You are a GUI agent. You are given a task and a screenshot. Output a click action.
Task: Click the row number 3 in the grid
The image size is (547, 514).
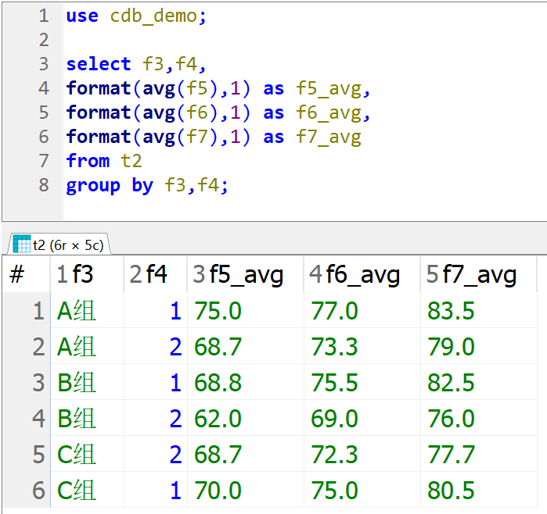click(x=38, y=383)
